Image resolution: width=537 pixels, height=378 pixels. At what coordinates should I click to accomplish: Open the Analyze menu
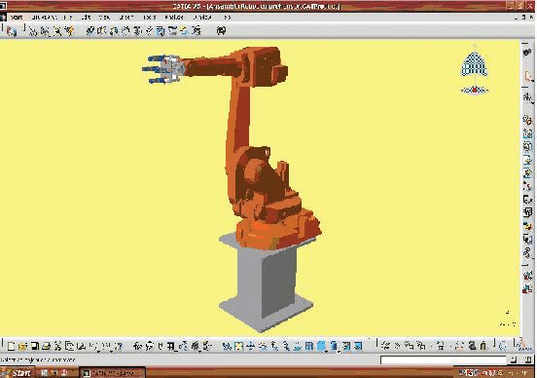pyautogui.click(x=174, y=17)
